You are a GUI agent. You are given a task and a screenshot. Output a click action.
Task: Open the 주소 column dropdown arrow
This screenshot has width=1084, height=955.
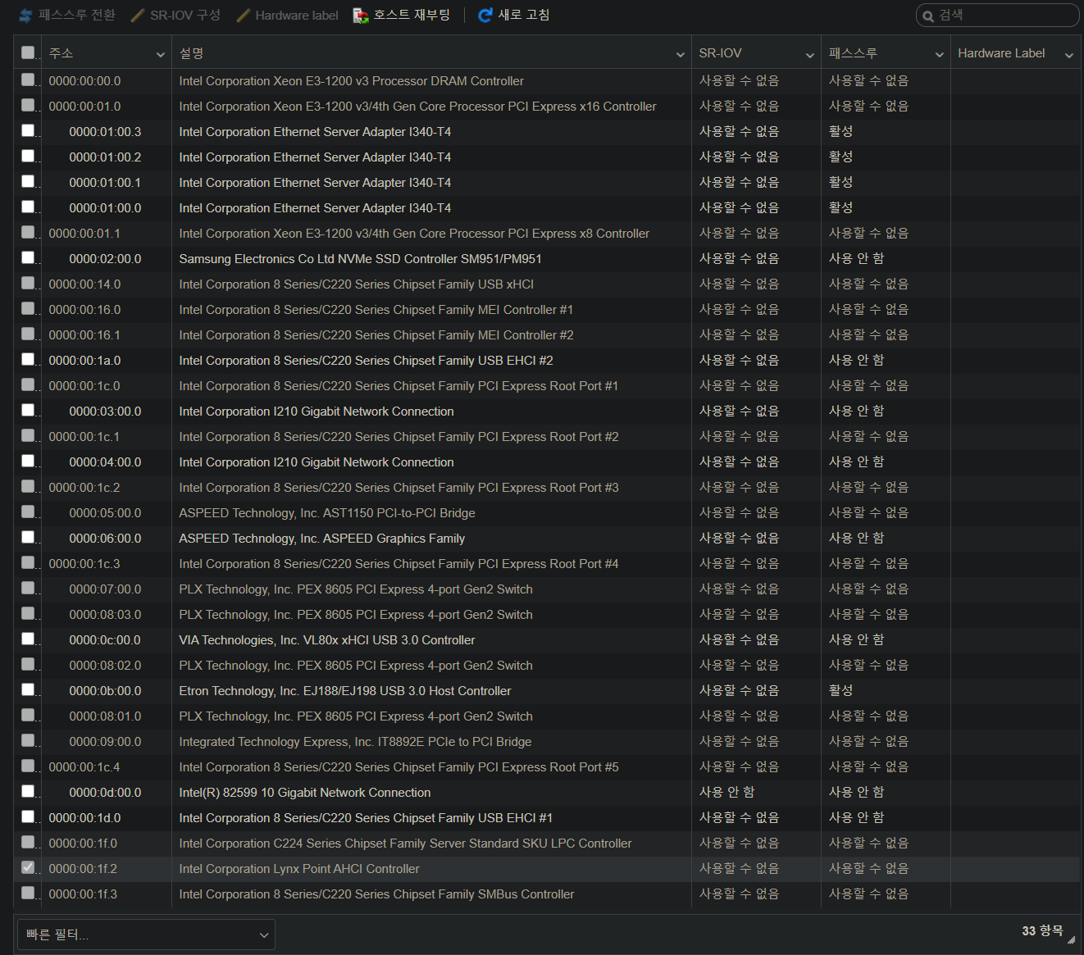click(161, 54)
